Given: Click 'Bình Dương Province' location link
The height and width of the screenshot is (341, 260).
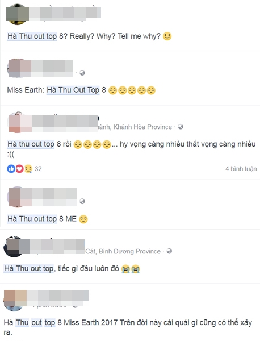Looking at the screenshot, I should 129,251.
